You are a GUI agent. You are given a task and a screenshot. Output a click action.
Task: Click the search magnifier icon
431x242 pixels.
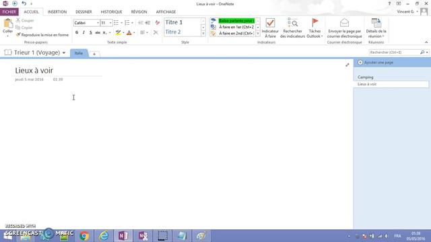point(422,52)
